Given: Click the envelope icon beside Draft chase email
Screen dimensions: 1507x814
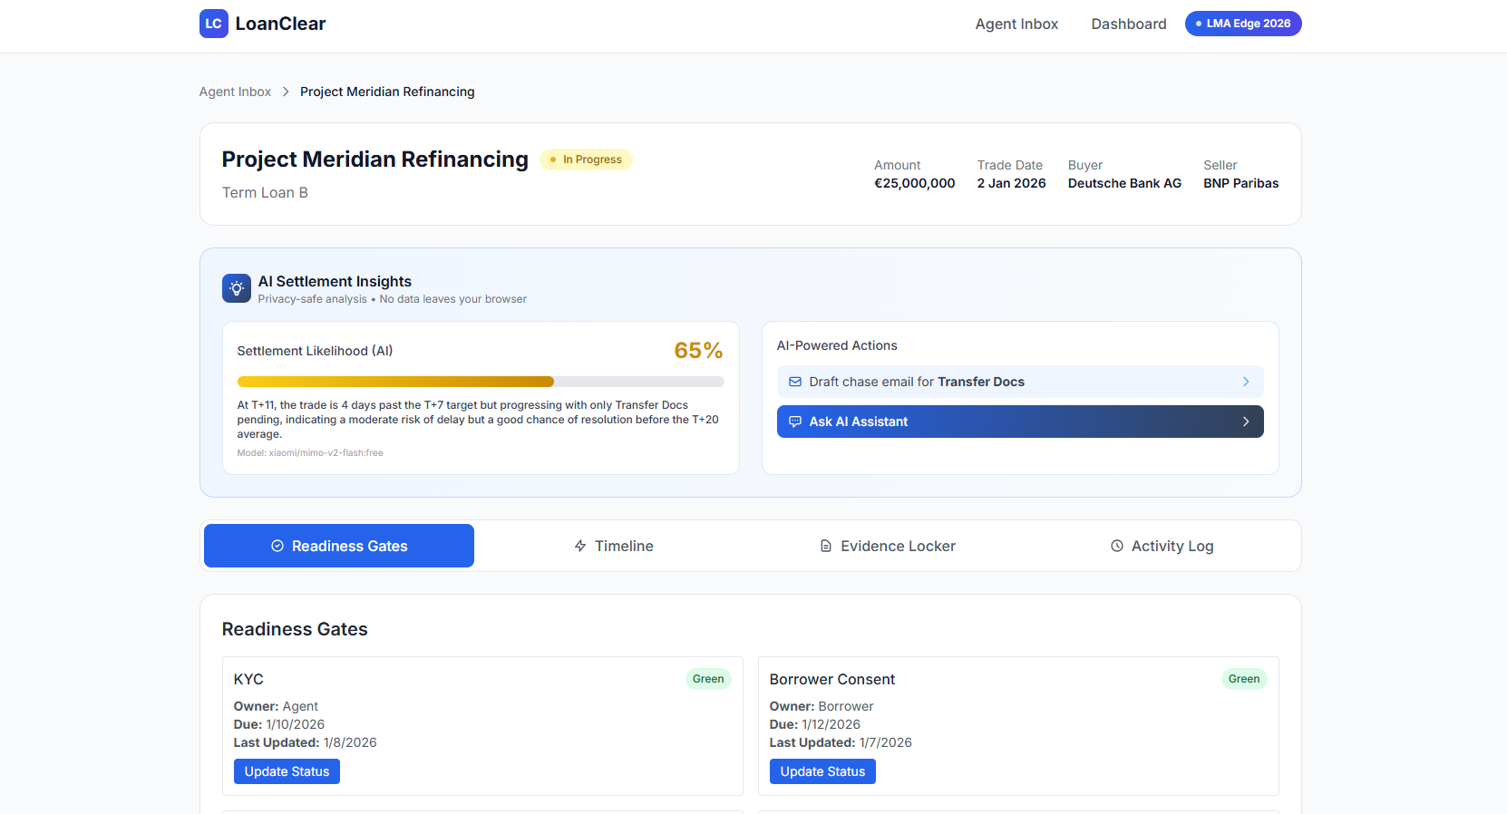Looking at the screenshot, I should [795, 382].
